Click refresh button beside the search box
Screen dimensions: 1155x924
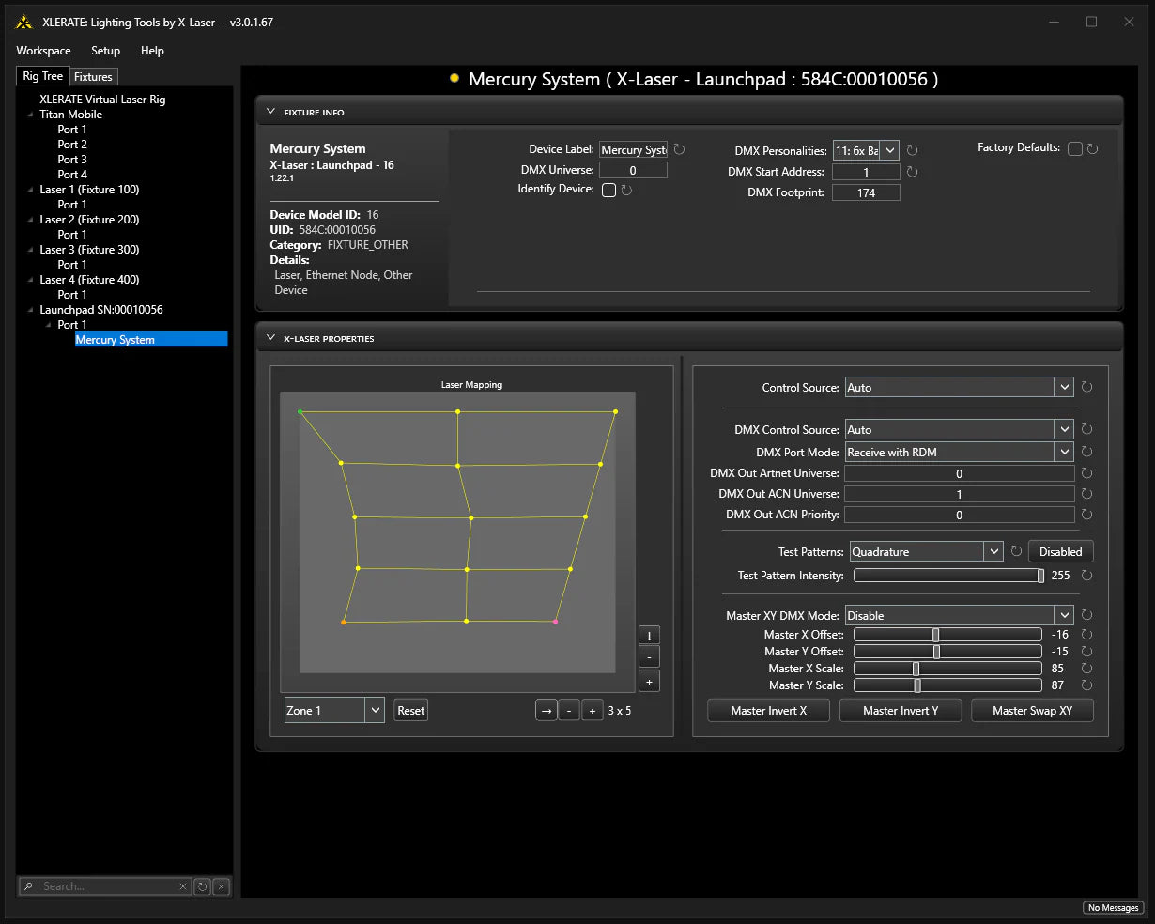click(x=202, y=886)
